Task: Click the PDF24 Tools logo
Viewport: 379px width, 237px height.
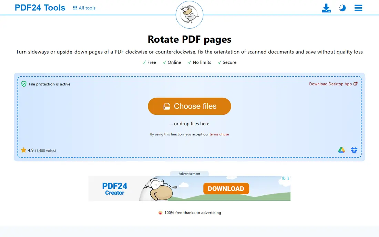Action: pos(40,8)
